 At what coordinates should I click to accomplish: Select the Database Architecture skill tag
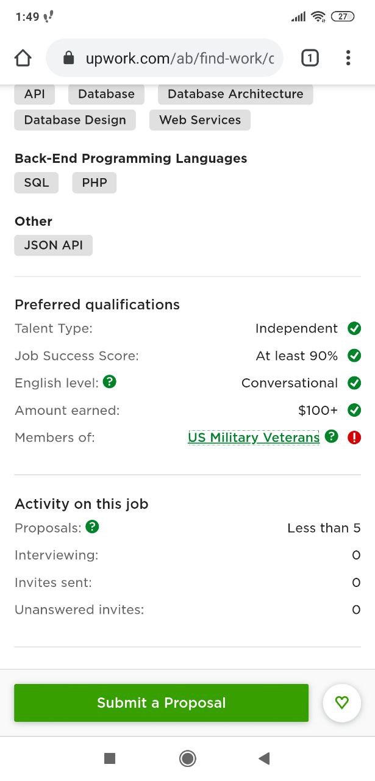(x=235, y=94)
